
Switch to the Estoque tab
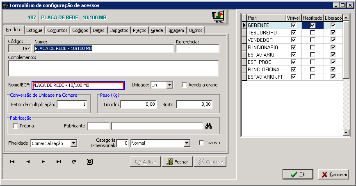click(x=34, y=30)
